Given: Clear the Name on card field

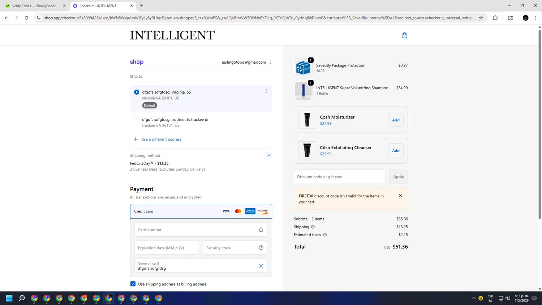Looking at the screenshot, I should coord(261,266).
